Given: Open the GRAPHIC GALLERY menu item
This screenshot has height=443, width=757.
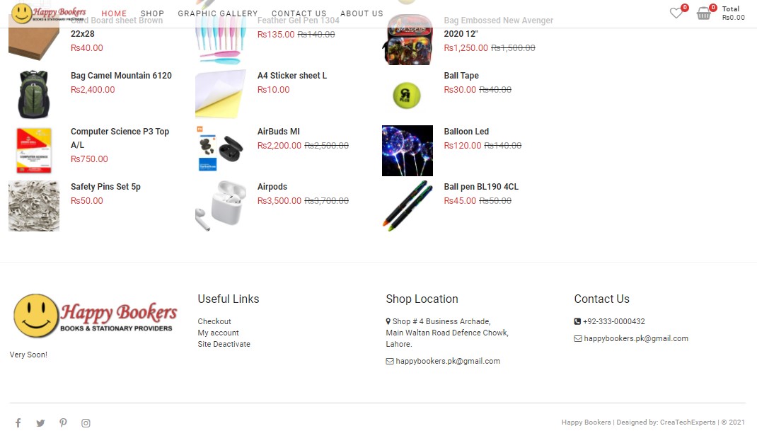Looking at the screenshot, I should (x=218, y=13).
